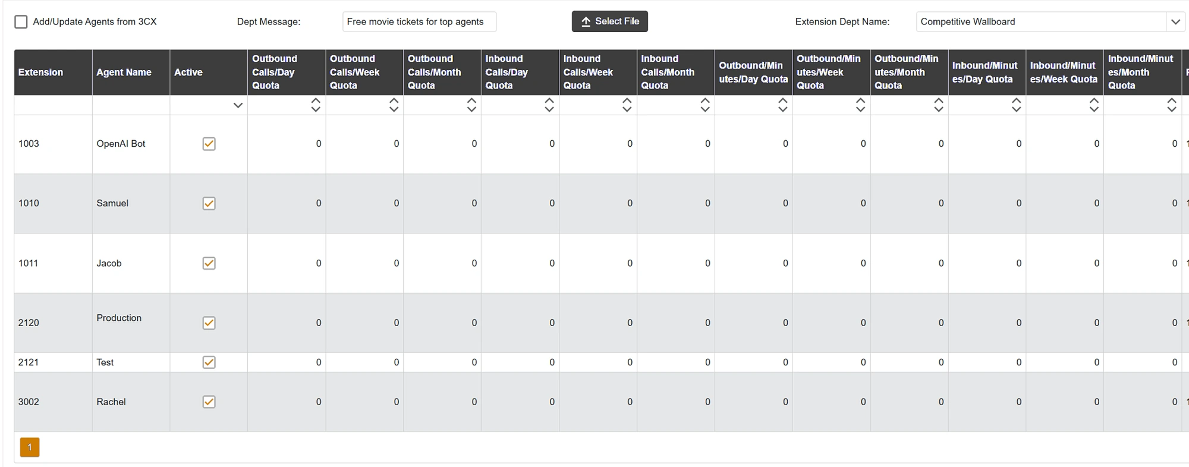
Task: Edit the Dept Message text field
Action: coord(419,22)
